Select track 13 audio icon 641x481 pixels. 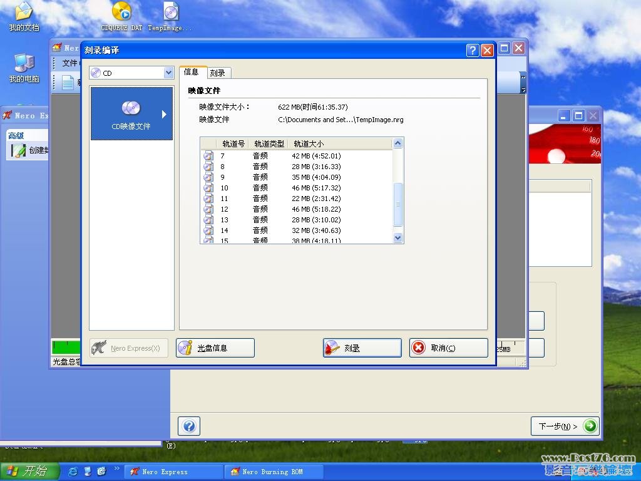coord(208,220)
